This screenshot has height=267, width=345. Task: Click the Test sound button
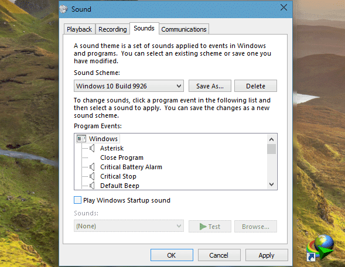tap(210, 227)
